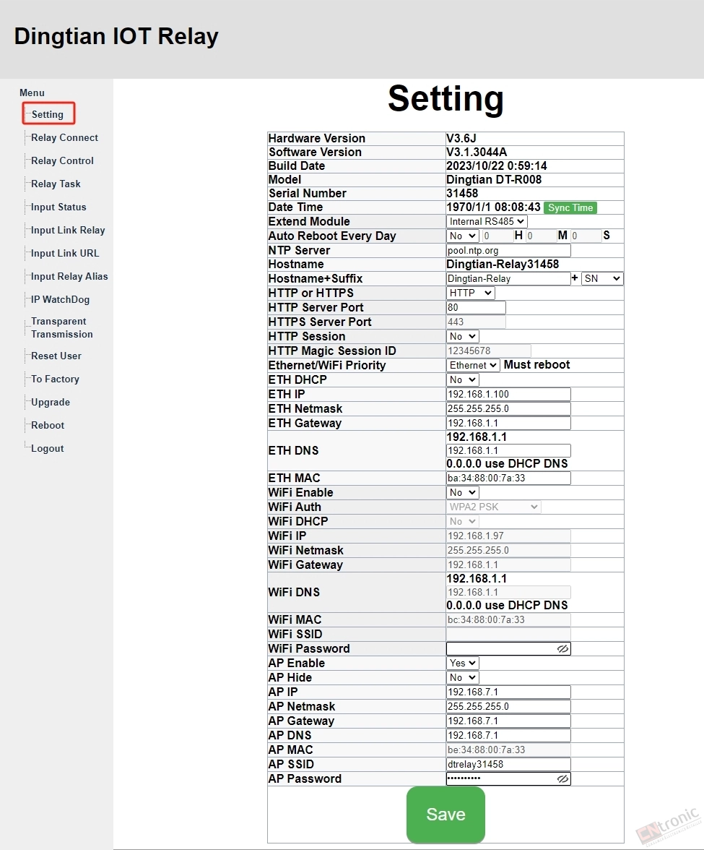Open IP WatchDog menu item
704x850 pixels.
pyautogui.click(x=60, y=300)
